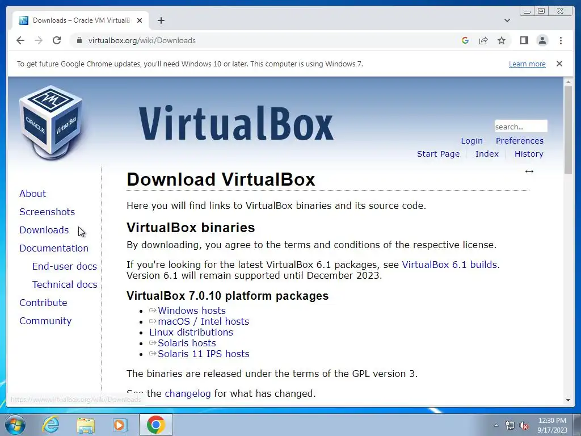
Task: Open the Learn more link
Action: click(527, 64)
